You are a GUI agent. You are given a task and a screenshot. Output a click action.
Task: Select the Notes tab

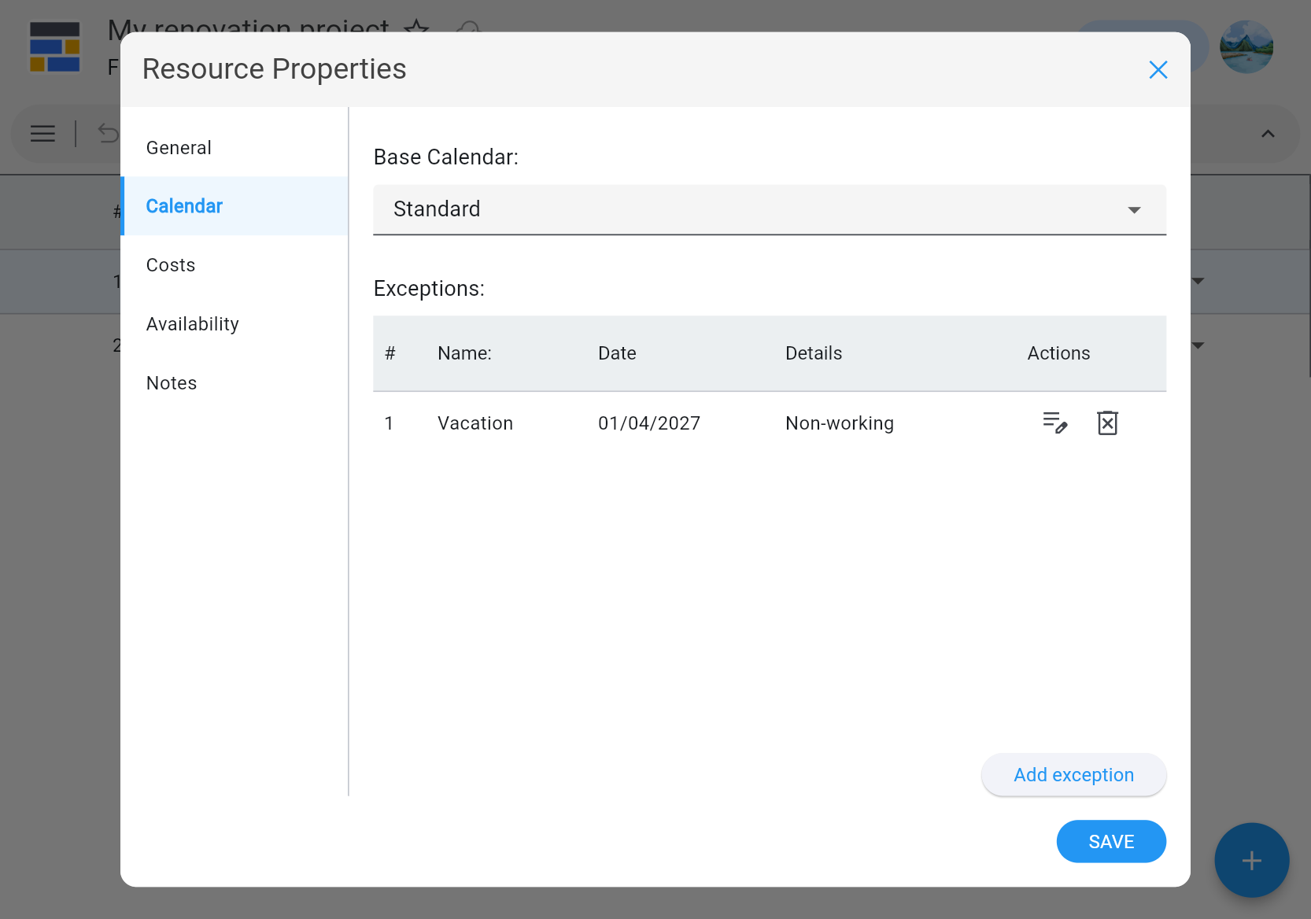172,383
